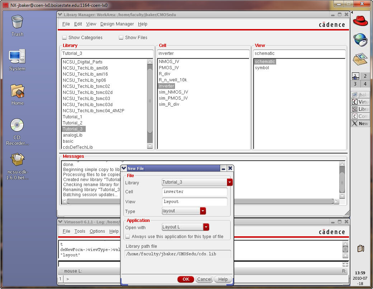Click Cancel in the New File dialog
This screenshot has height=289, width=373.
tap(204, 279)
